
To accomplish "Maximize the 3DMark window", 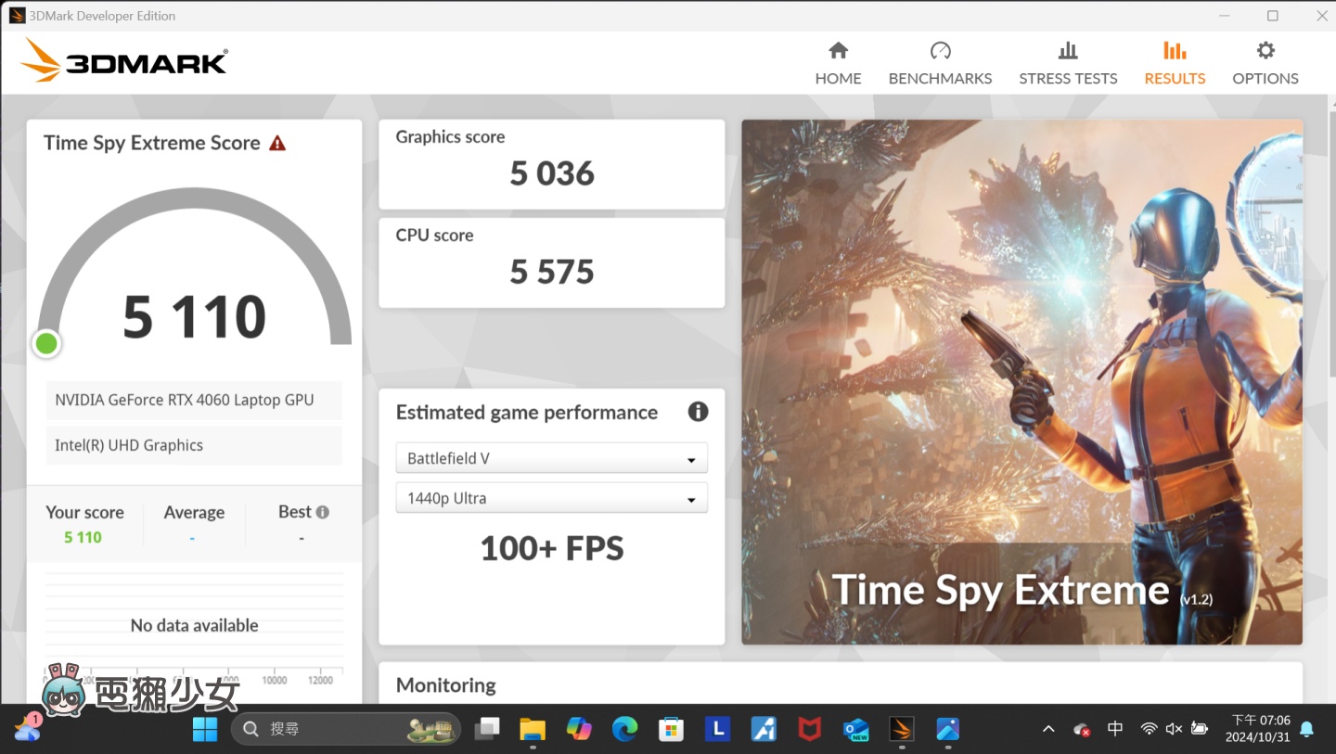I will [1273, 16].
